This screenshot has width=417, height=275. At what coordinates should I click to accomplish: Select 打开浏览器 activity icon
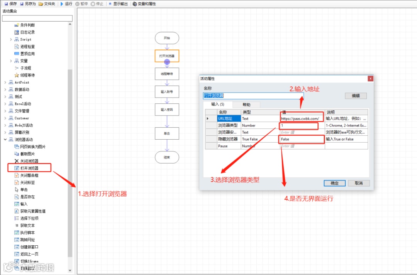17,168
